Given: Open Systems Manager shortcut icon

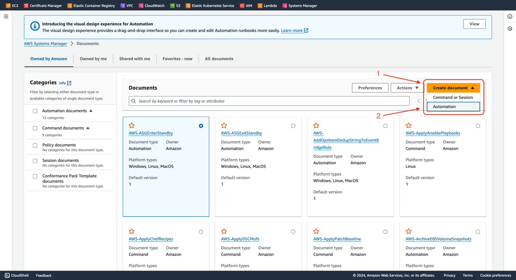Looking at the screenshot, I should [x=285, y=6].
